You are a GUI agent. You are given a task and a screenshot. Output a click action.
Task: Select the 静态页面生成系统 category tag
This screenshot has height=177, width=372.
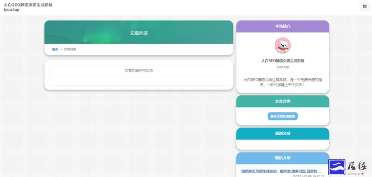pyautogui.click(x=283, y=116)
